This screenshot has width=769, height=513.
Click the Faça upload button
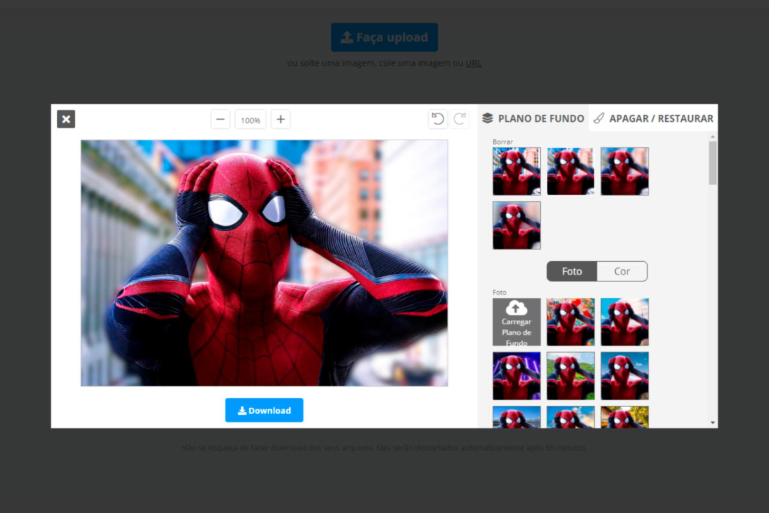pos(384,37)
